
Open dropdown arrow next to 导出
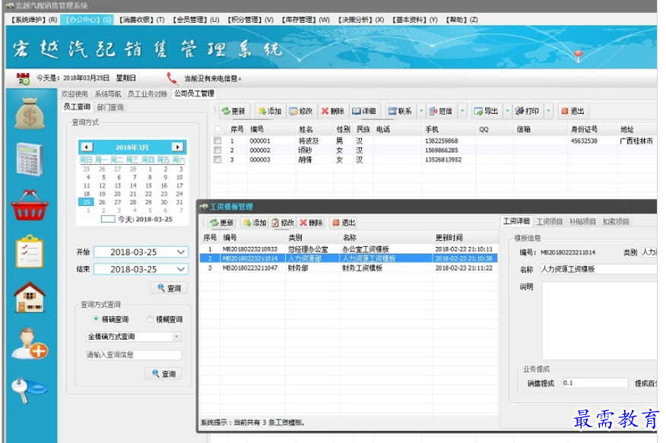pyautogui.click(x=507, y=111)
